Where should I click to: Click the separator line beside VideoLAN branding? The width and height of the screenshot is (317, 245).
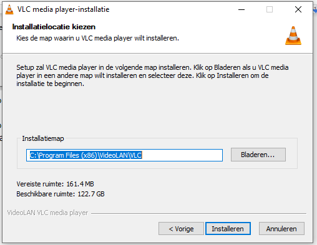coord(198,213)
